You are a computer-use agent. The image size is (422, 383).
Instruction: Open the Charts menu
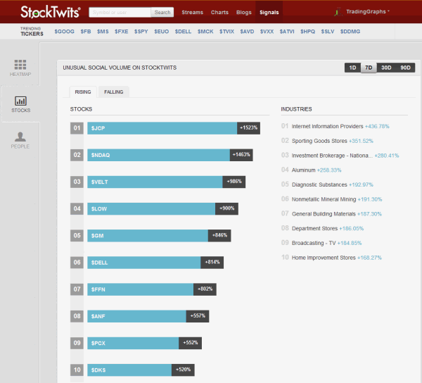tap(219, 13)
